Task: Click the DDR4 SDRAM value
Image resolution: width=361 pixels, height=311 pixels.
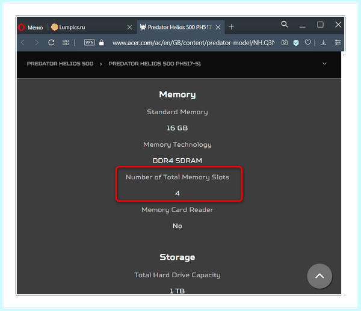Action: [x=177, y=161]
